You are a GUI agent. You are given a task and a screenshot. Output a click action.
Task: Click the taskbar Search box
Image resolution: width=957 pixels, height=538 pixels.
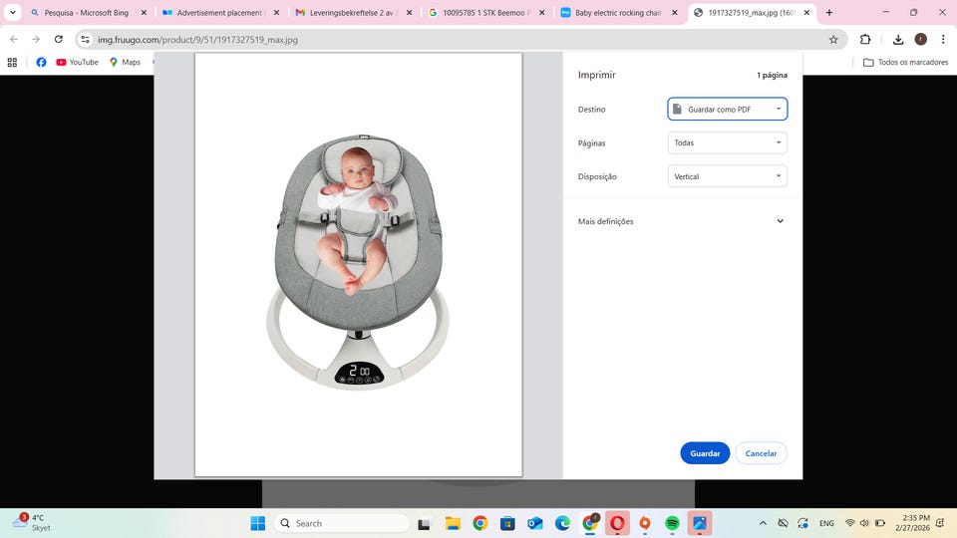coord(342,523)
